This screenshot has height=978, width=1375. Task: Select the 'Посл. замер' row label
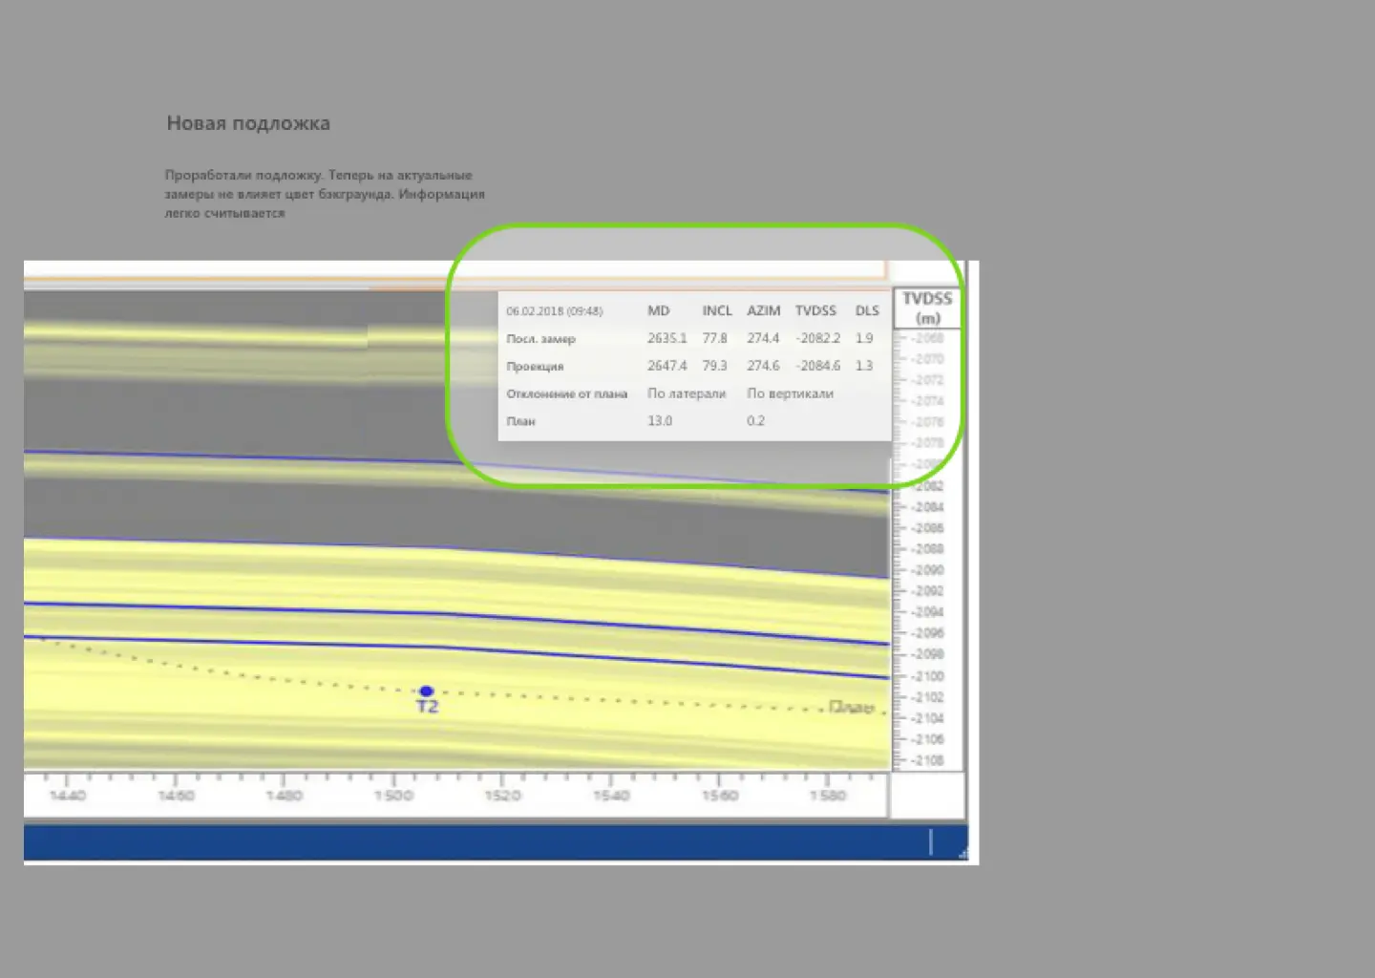541,339
